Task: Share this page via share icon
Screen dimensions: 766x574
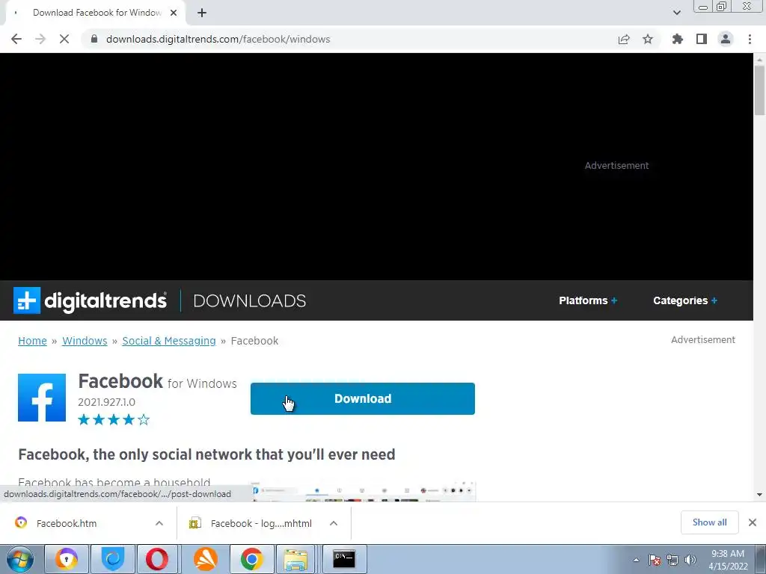Action: pyautogui.click(x=624, y=39)
